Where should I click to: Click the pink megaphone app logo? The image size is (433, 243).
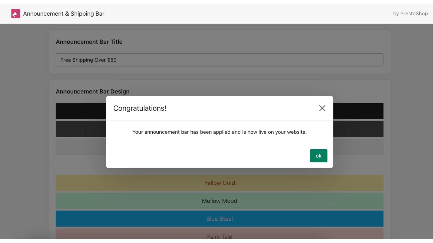[16, 13]
